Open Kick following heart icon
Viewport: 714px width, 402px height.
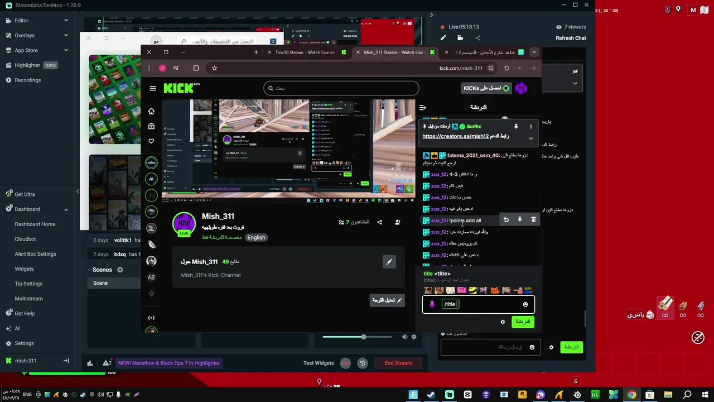151,141
